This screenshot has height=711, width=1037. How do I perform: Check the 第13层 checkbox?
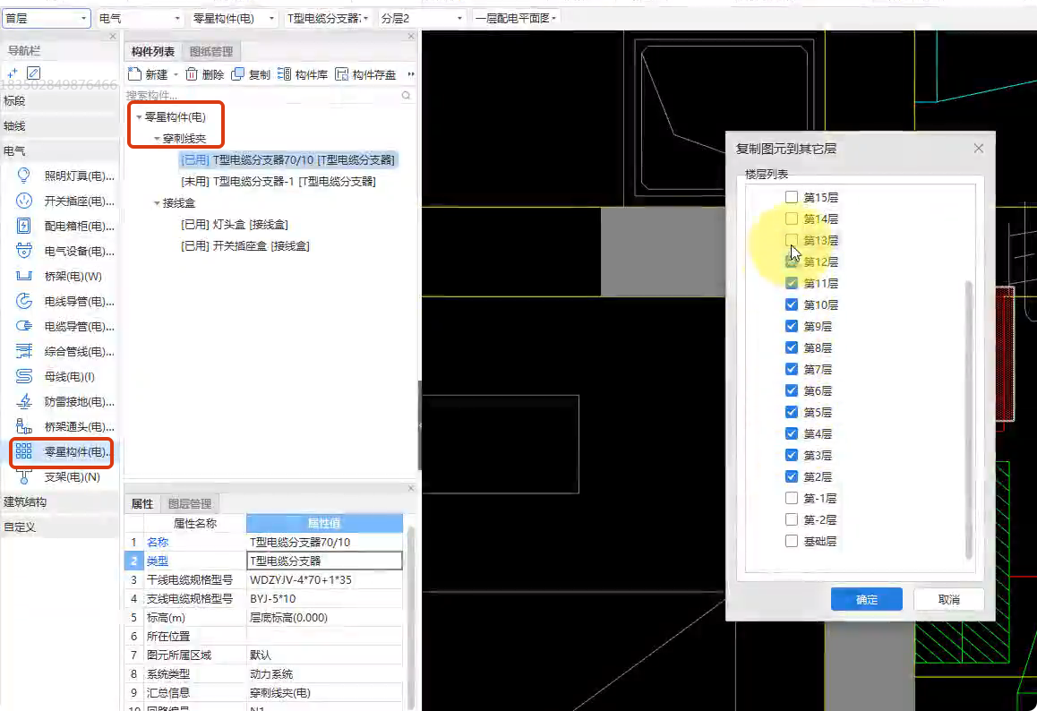(x=792, y=240)
